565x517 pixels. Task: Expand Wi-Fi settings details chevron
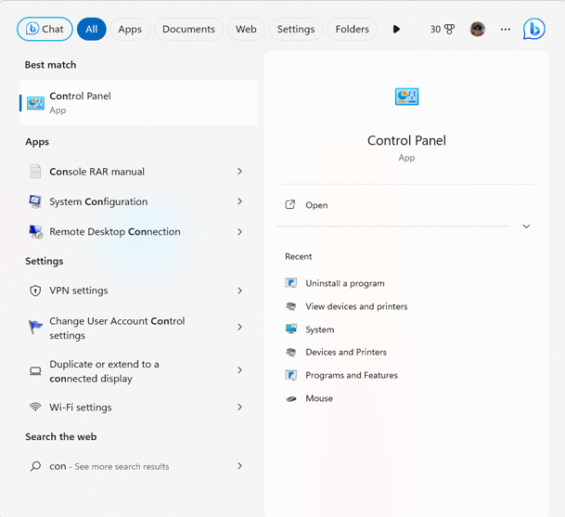coord(239,407)
